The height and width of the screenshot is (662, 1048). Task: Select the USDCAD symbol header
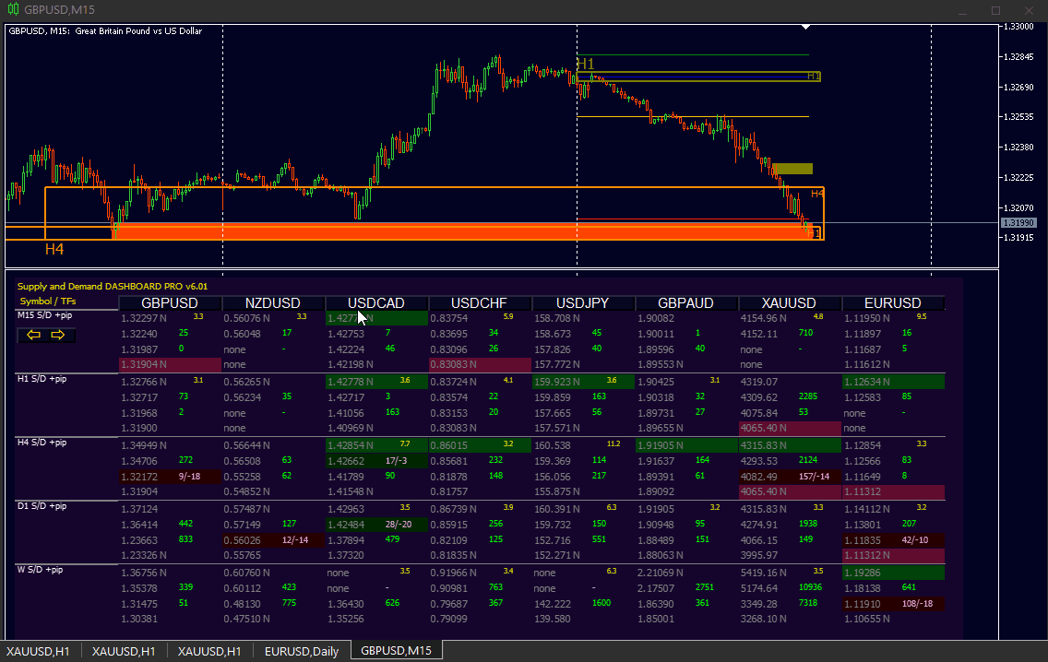coord(376,303)
